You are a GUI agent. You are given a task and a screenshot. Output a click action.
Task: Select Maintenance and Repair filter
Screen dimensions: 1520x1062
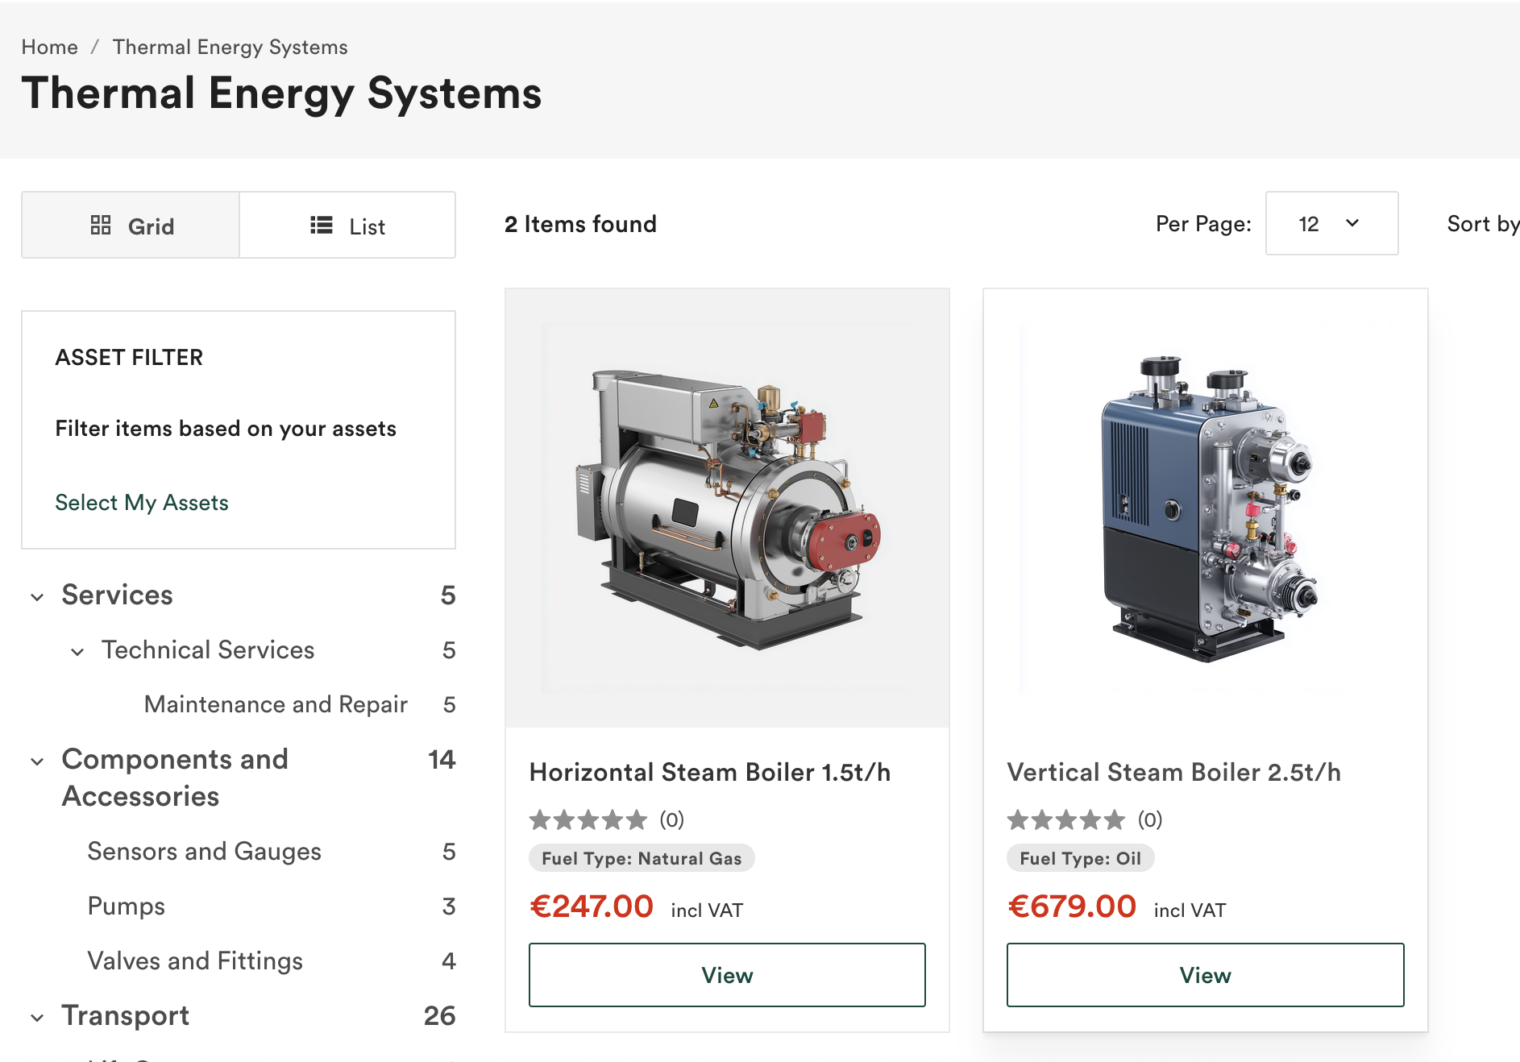click(x=275, y=703)
